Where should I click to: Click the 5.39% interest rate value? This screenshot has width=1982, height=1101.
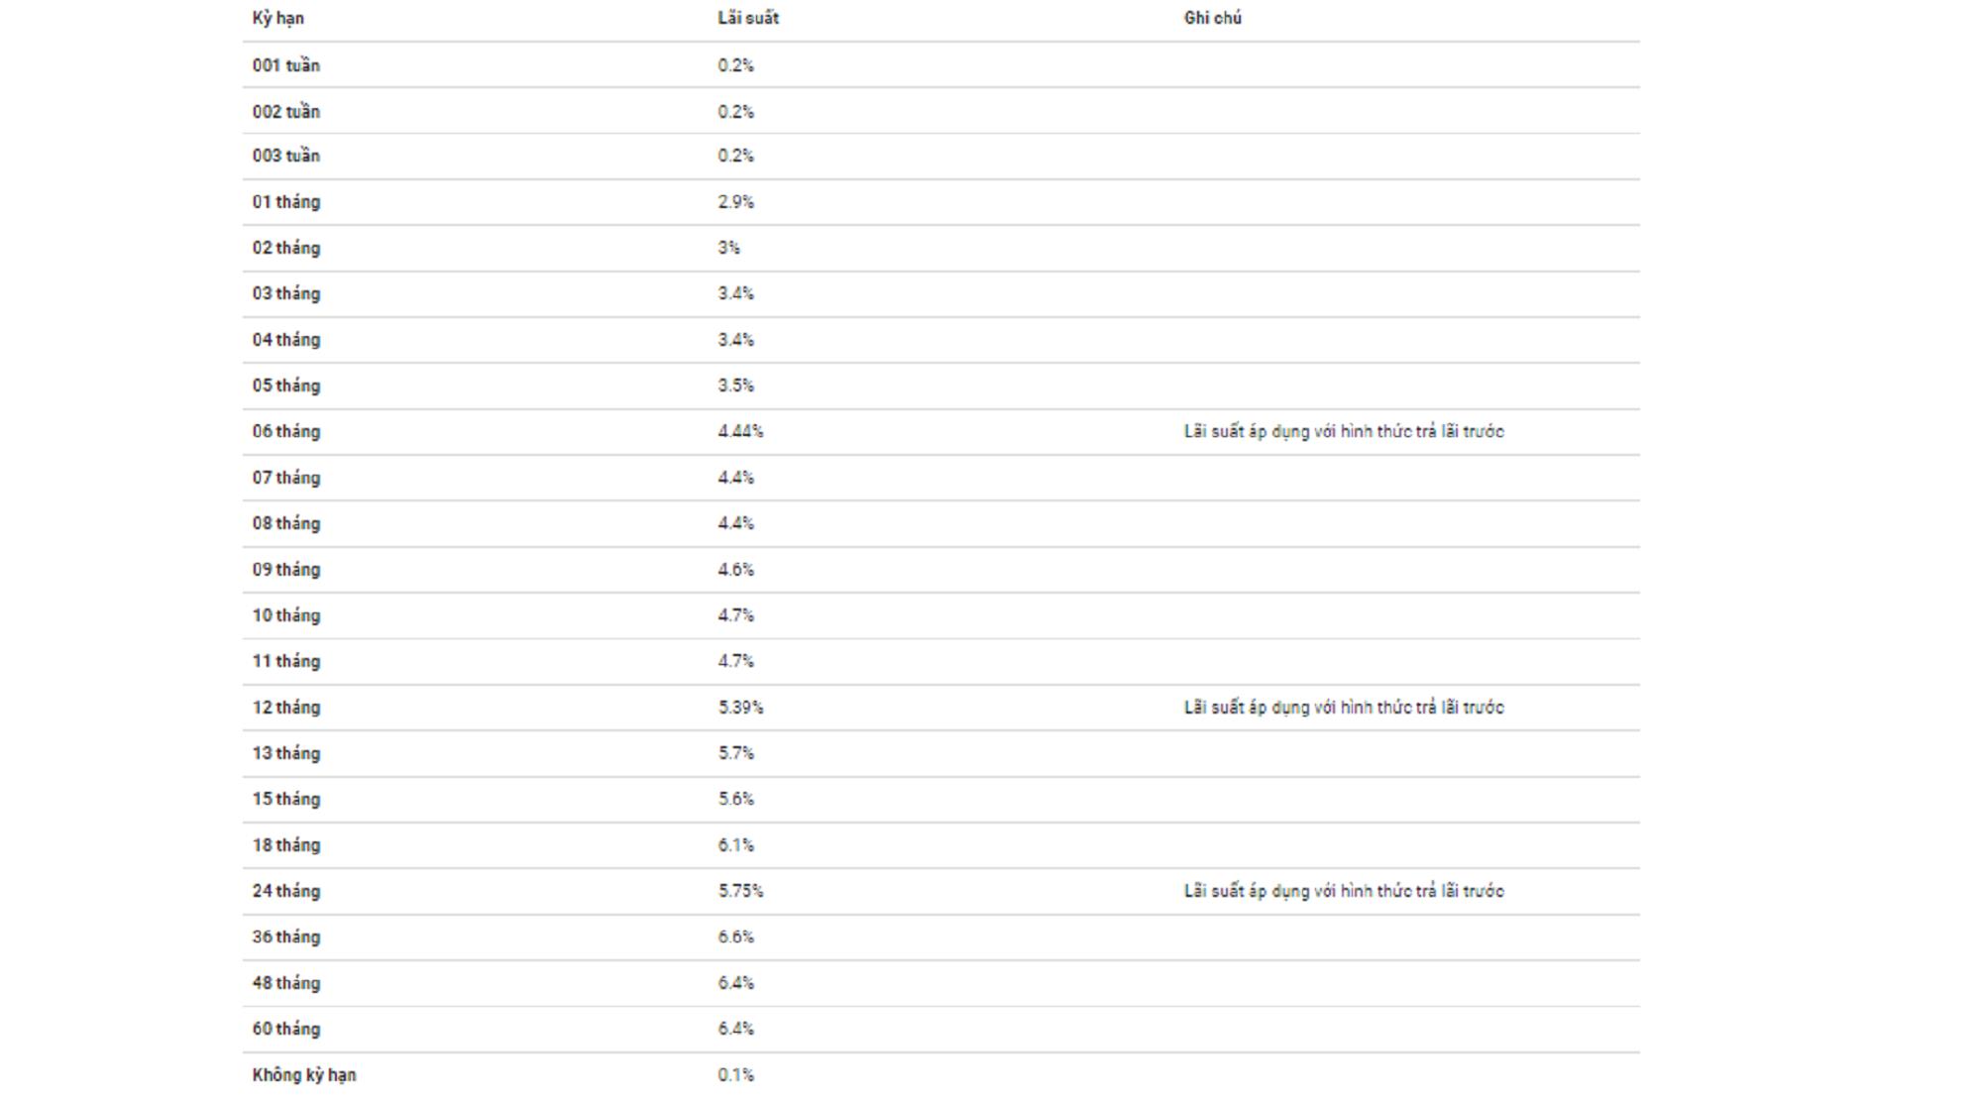tap(740, 708)
